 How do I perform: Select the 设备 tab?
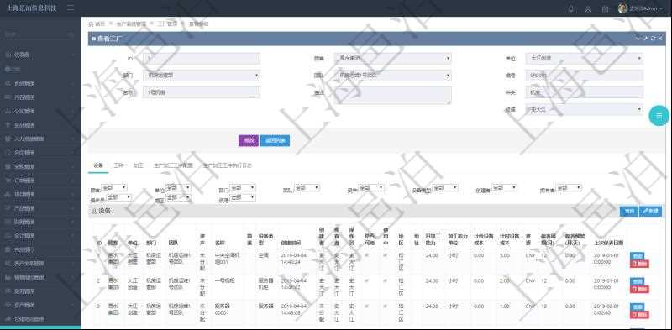[x=98, y=165]
